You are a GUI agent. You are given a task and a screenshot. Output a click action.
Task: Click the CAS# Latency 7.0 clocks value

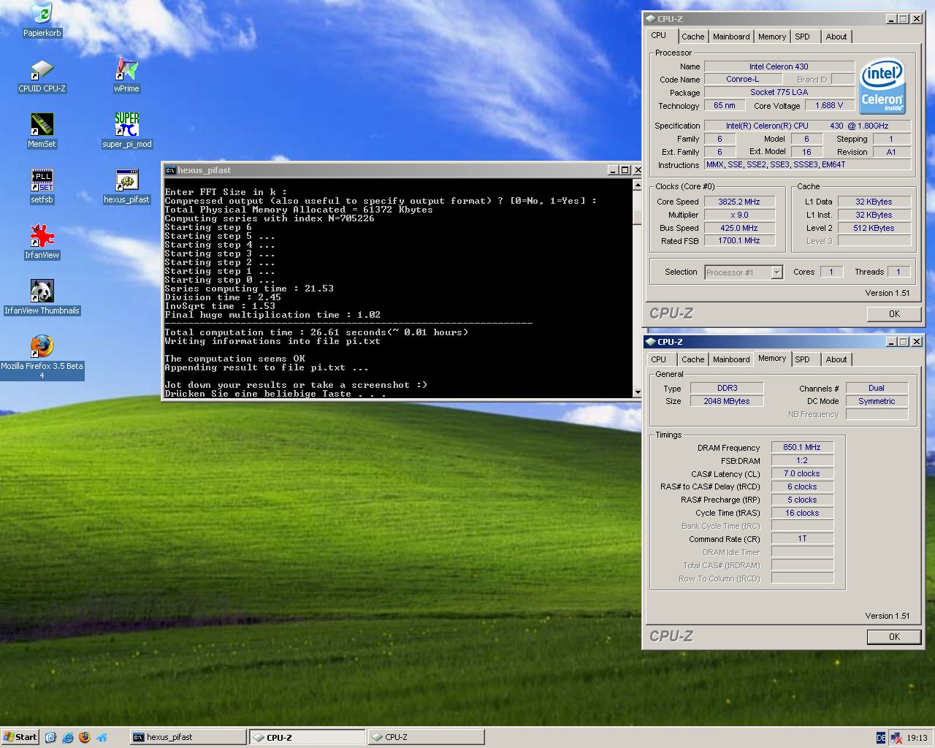pyautogui.click(x=802, y=473)
